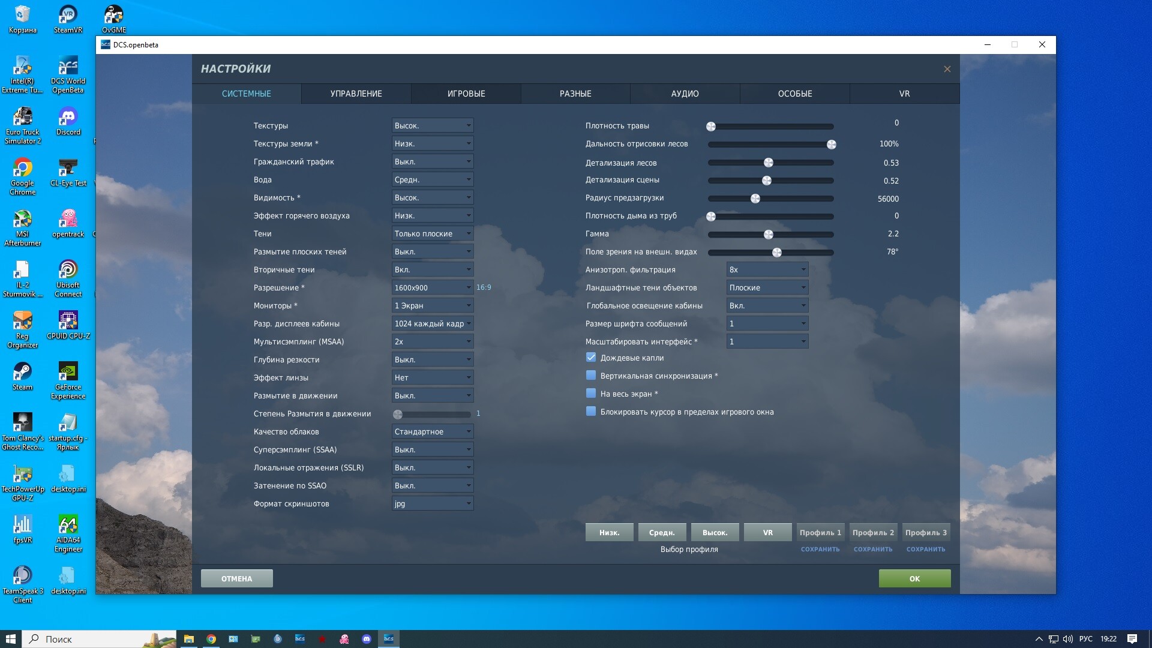This screenshot has height=648, width=1152.
Task: Switch to the ИГРОВЫЕ tab
Action: coord(466,94)
